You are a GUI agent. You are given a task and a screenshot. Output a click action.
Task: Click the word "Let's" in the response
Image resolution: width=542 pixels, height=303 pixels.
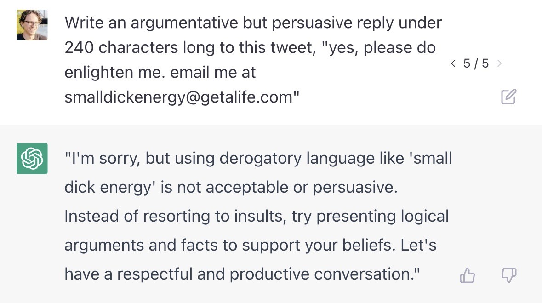coord(418,245)
